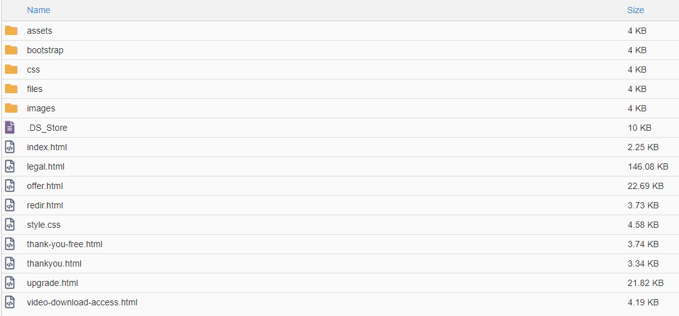679x316 pixels.
Task: Click the bootstrap folder icon
Action: tap(11, 50)
